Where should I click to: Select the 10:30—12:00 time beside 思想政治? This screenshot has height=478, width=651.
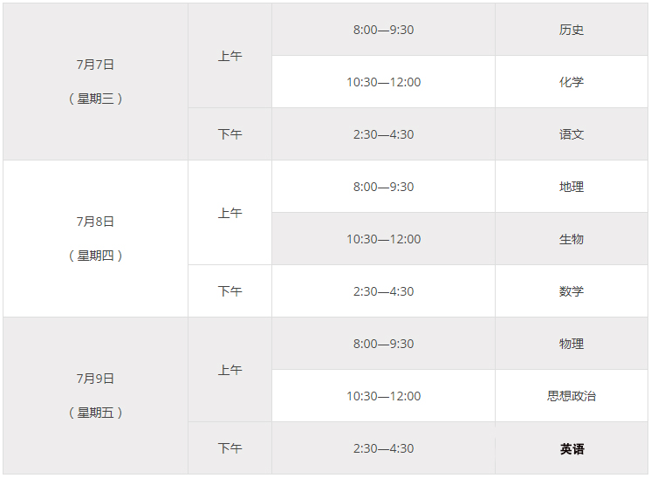[383, 396]
